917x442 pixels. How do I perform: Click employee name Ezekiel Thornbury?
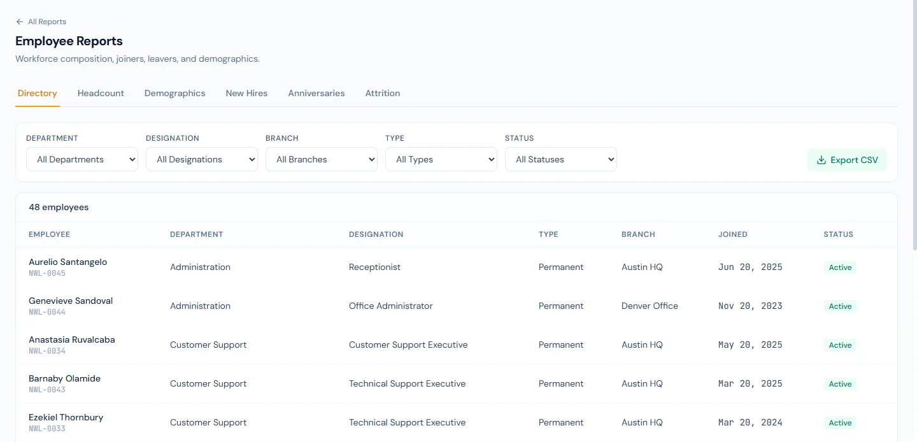(x=66, y=417)
